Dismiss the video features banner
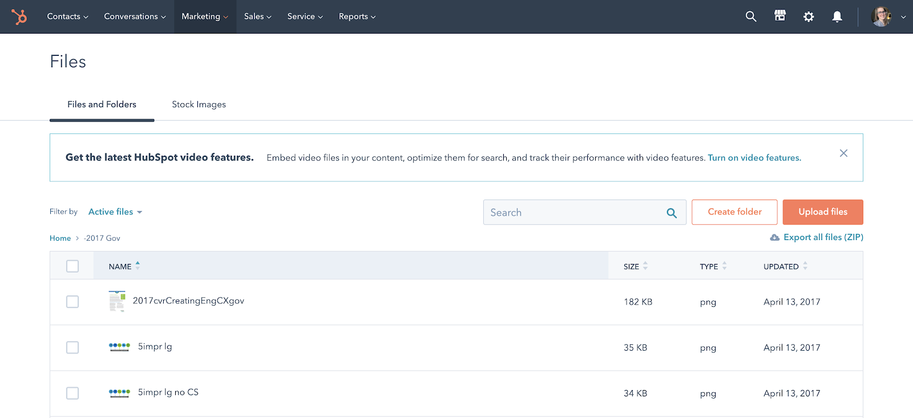The width and height of the screenshot is (913, 418). 843,153
